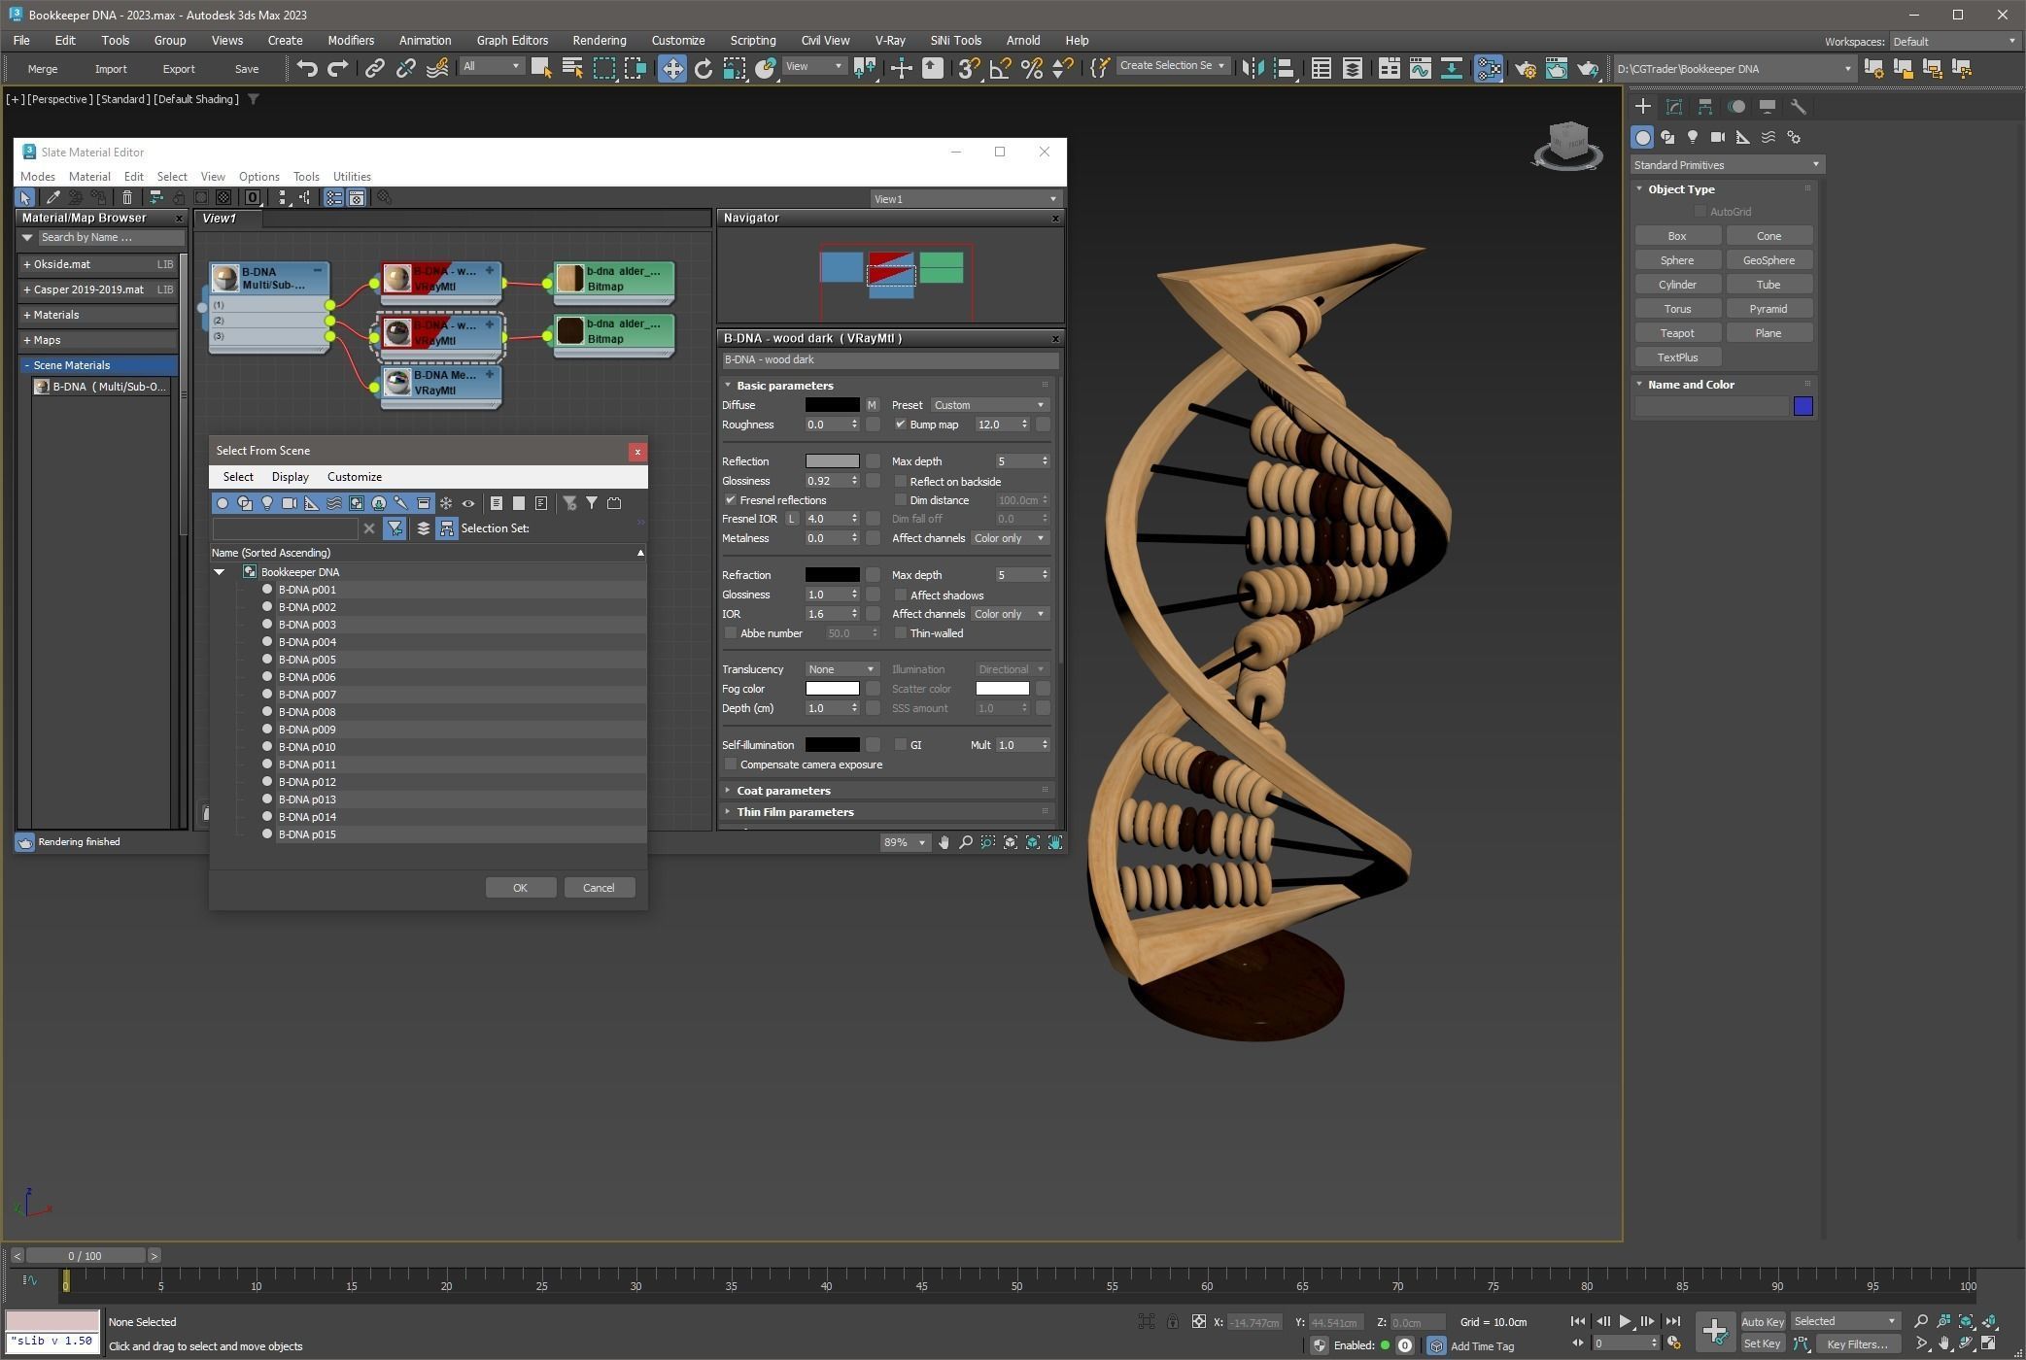Click the Slate editor delete trash icon
The height and width of the screenshot is (1360, 2026).
point(126,198)
